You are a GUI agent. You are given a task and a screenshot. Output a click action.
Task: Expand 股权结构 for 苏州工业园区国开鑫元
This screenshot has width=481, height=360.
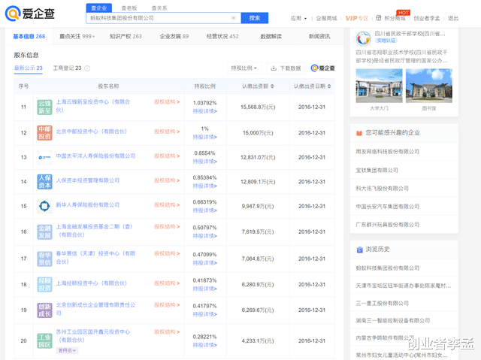167,332
